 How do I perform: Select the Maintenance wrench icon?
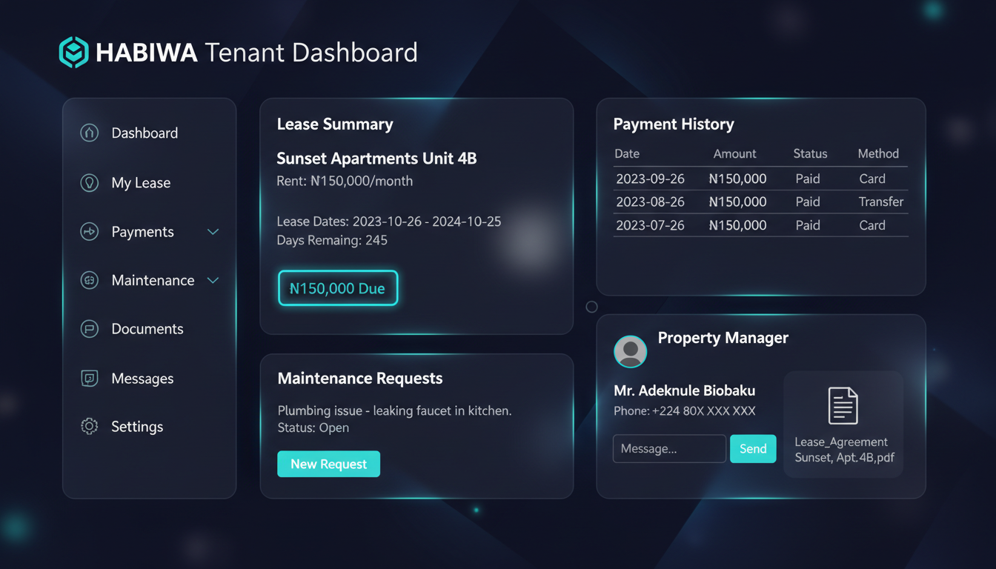[89, 280]
